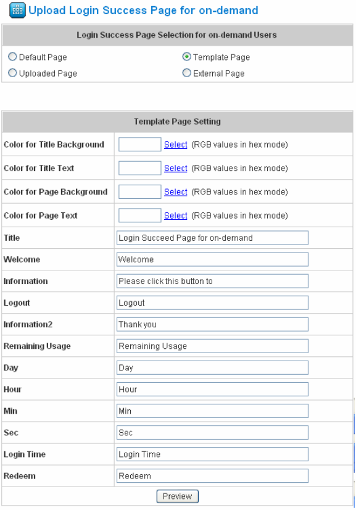Screen dimensions: 356x510
Task: Click the Redeem text field
Action: tap(212, 476)
